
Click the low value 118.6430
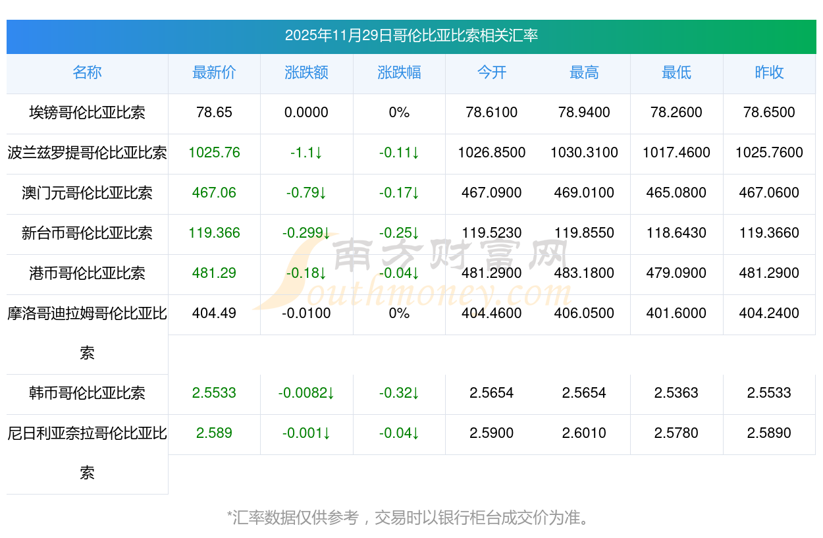[676, 233]
